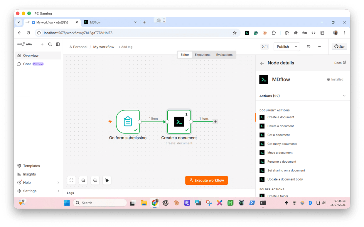Click the GitHub Star button
This screenshot has height=227, width=364.
point(340,46)
